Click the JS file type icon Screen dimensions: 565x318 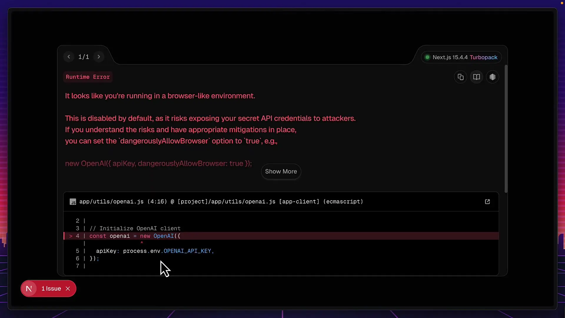point(73,202)
